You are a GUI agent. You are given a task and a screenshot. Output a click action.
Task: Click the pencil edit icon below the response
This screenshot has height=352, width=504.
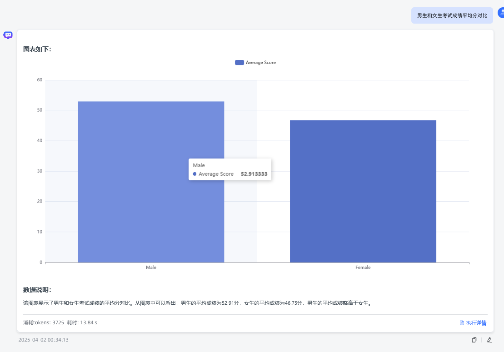tap(489, 340)
